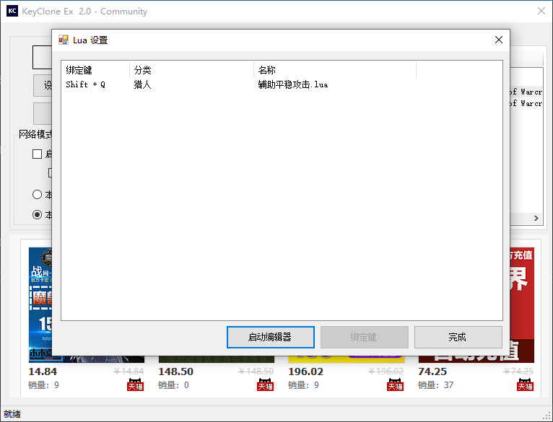This screenshot has height=422, width=553.
Task: Click the 就绪 status bar text
Action: click(x=12, y=414)
